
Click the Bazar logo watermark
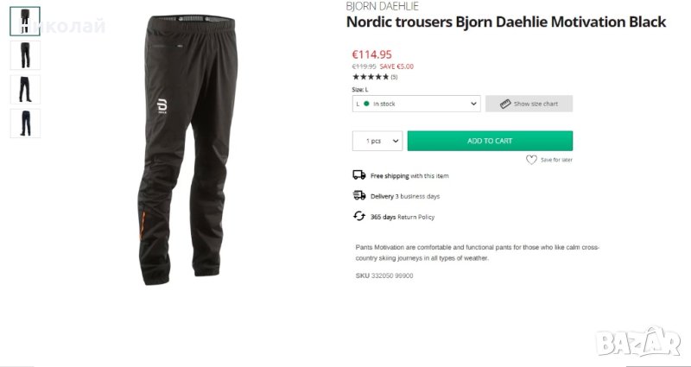pos(638,342)
